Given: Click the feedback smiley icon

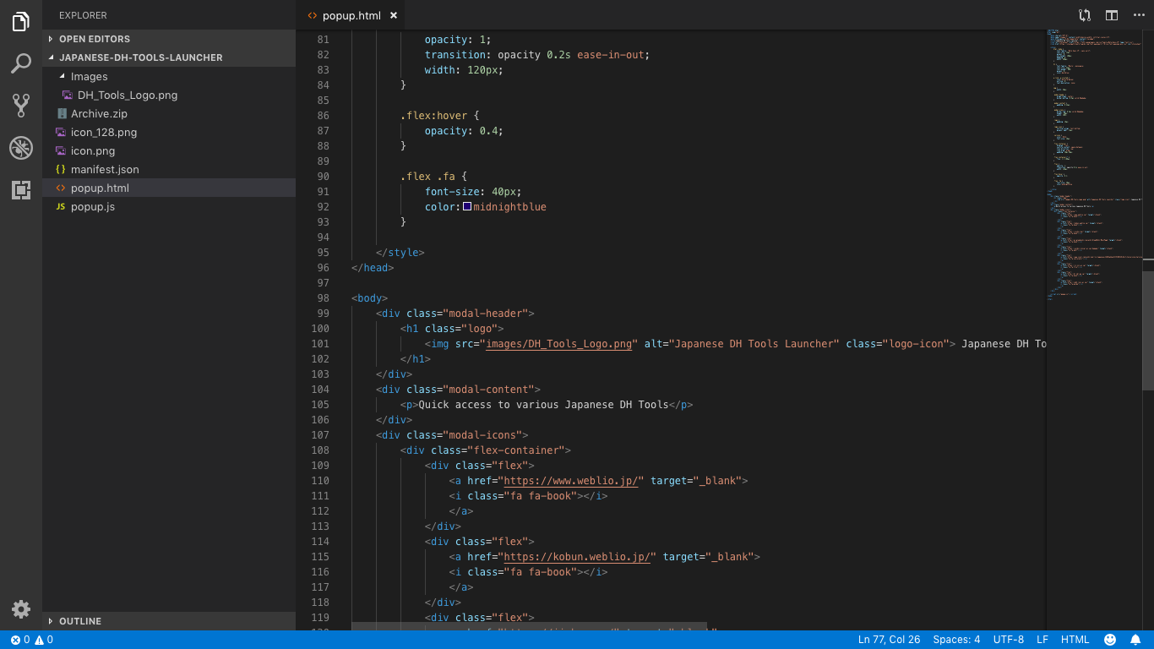Looking at the screenshot, I should 1110,640.
